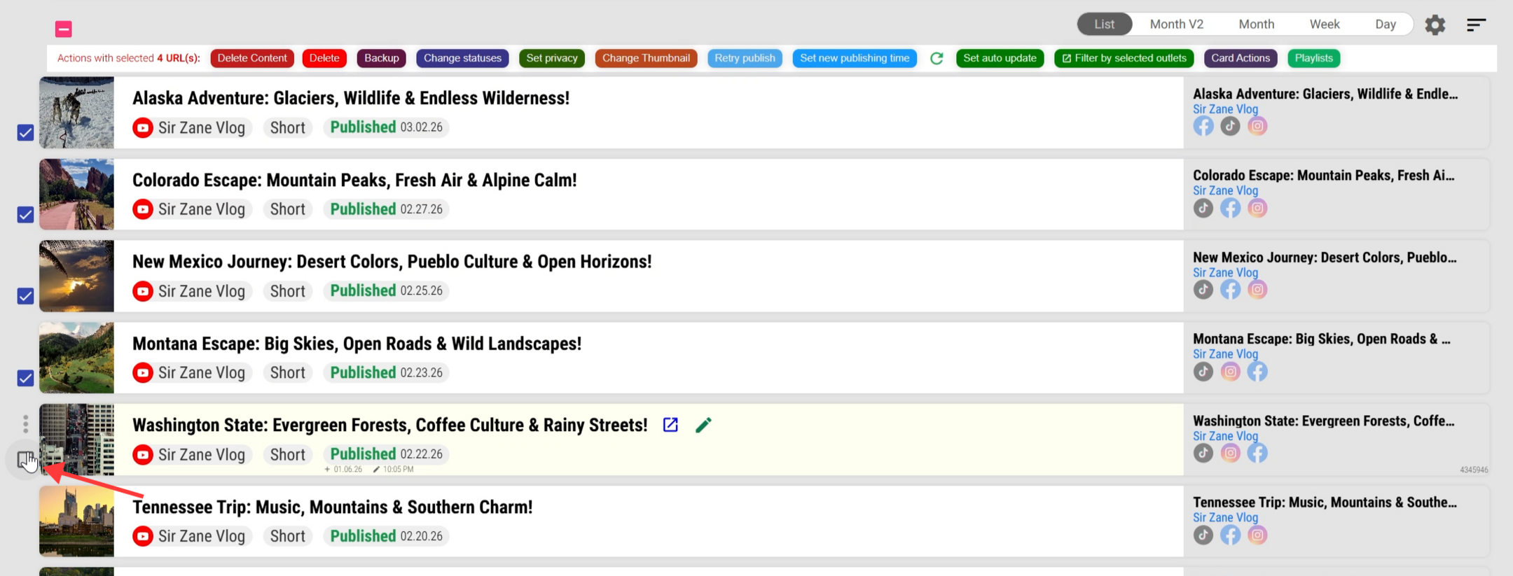Open the sort lines icon menu
Viewport: 1513px width, 576px height.
click(1476, 25)
